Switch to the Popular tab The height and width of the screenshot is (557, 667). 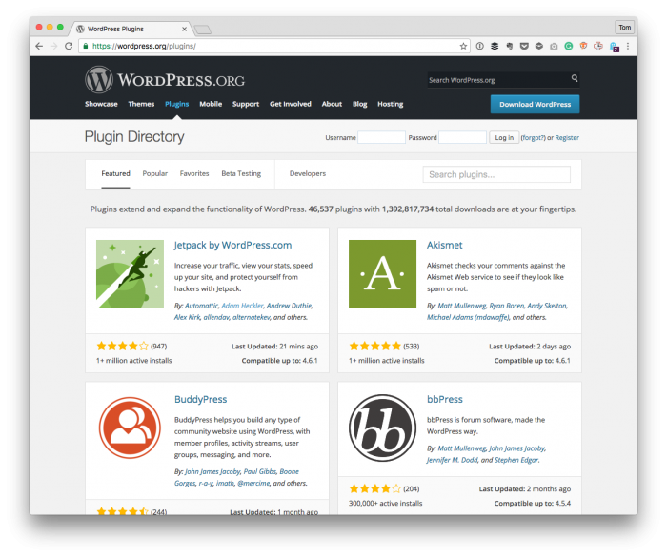[154, 173]
